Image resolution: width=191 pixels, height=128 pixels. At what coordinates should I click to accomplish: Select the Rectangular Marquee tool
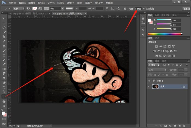pyautogui.click(x=4, y=23)
